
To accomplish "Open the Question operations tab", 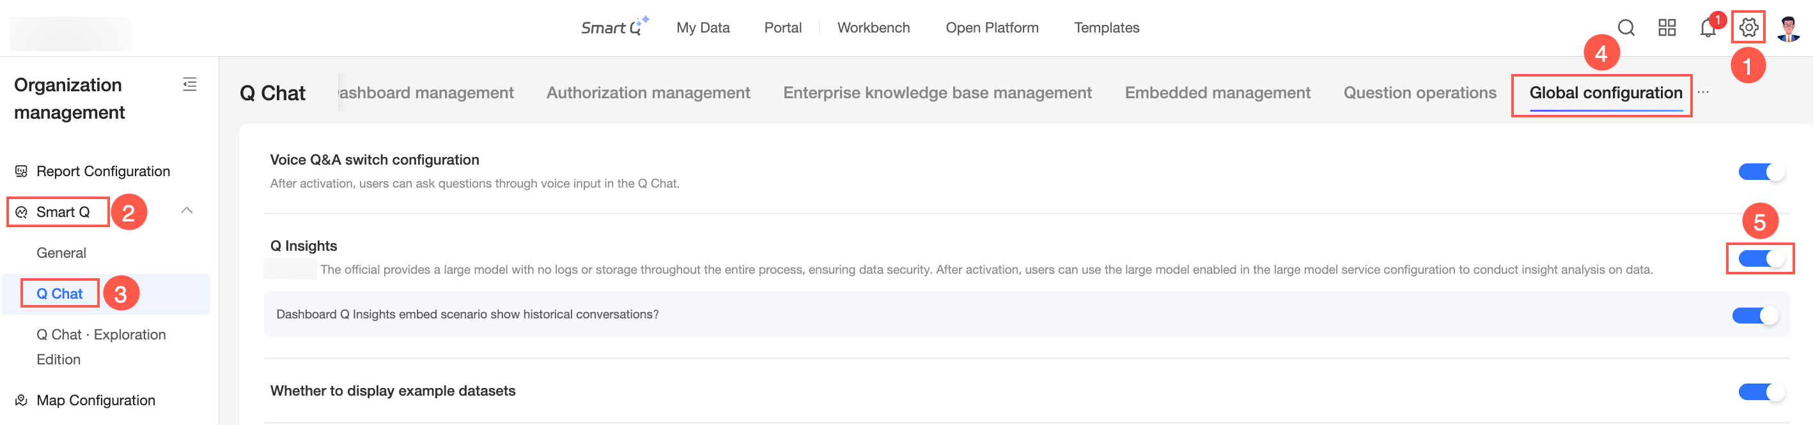I will 1419,93.
